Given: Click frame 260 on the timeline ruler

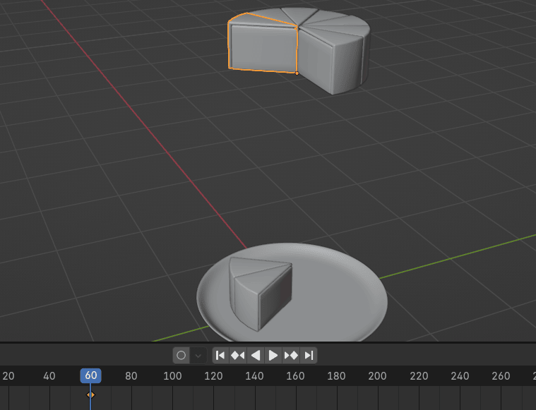Looking at the screenshot, I should click(500, 375).
